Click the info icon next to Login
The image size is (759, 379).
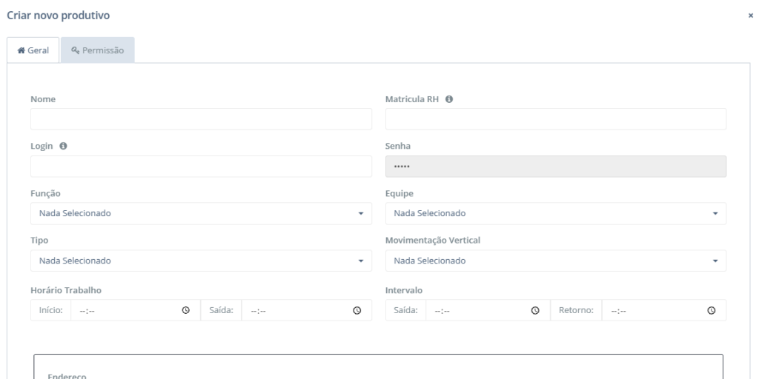coord(63,147)
